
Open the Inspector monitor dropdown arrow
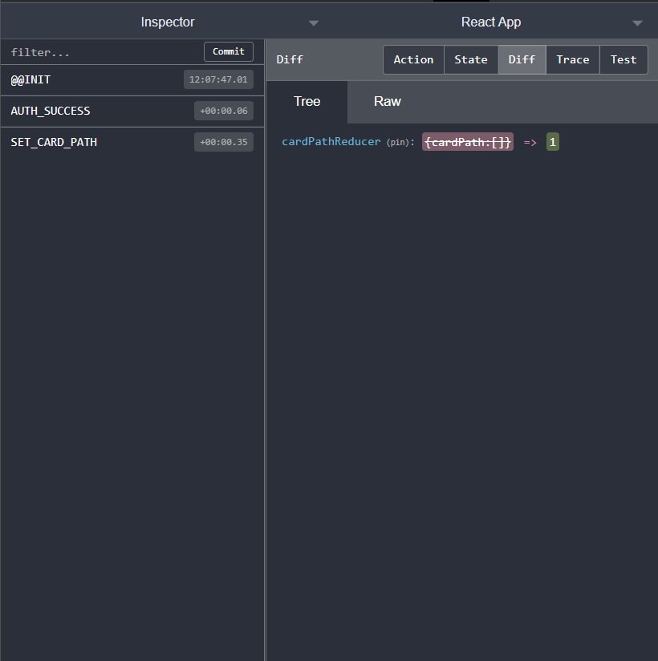point(314,23)
